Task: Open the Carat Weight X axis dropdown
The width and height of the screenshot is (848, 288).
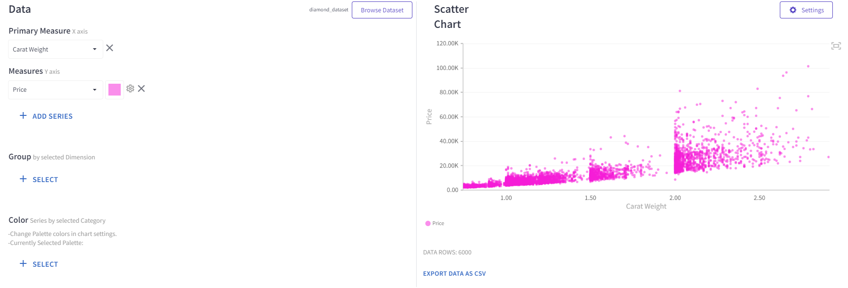Action: pyautogui.click(x=55, y=49)
